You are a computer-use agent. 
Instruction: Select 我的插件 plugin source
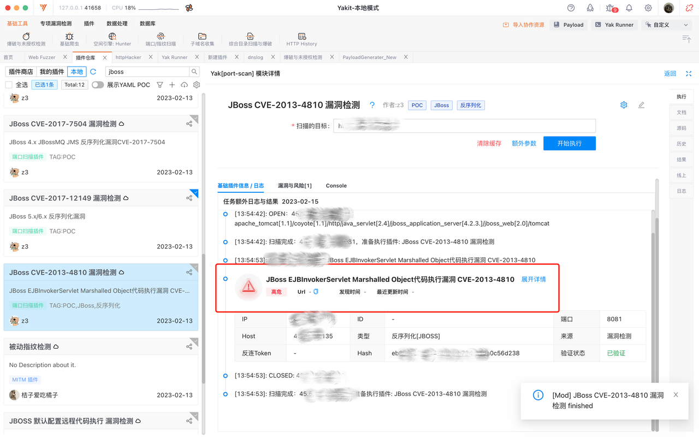[52, 72]
